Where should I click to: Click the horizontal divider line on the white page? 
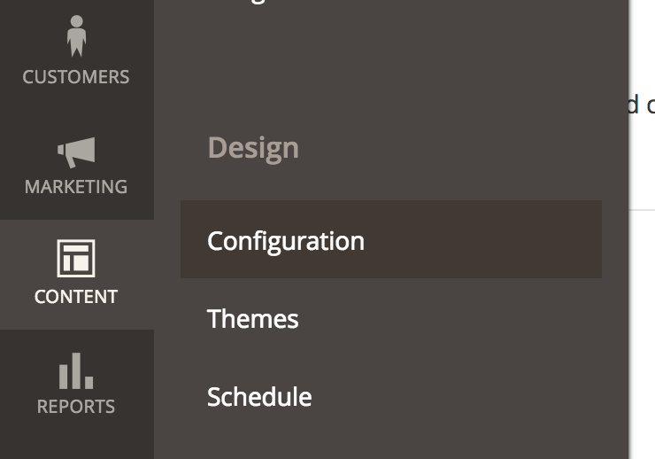642,210
